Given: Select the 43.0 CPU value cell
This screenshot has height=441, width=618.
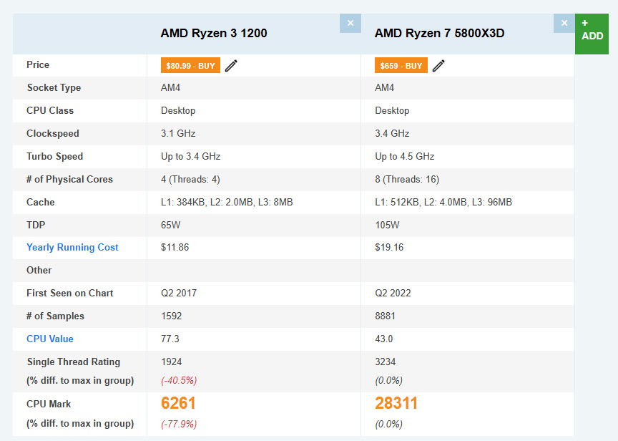Looking at the screenshot, I should click(x=384, y=339).
